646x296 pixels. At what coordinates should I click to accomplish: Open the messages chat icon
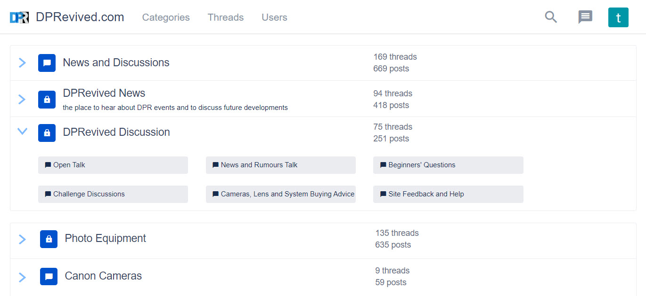[585, 17]
